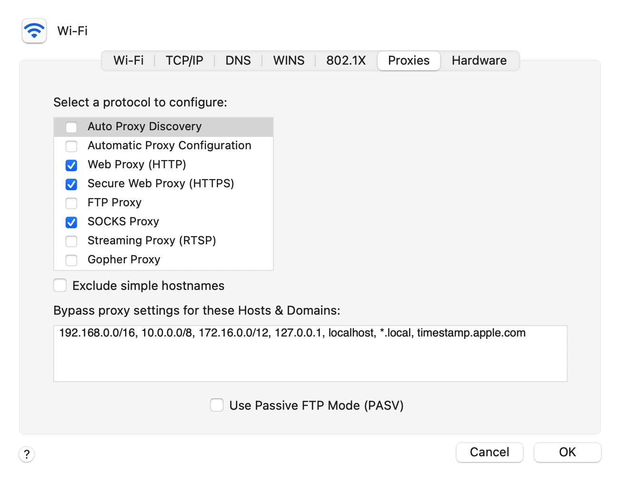
Task: Disable the Web Proxy (HTTP) checkbox
Action: (71, 165)
